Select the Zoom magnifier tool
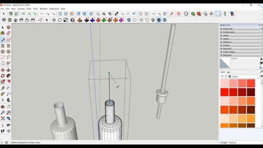This screenshot has width=263, height=148. pos(3,113)
